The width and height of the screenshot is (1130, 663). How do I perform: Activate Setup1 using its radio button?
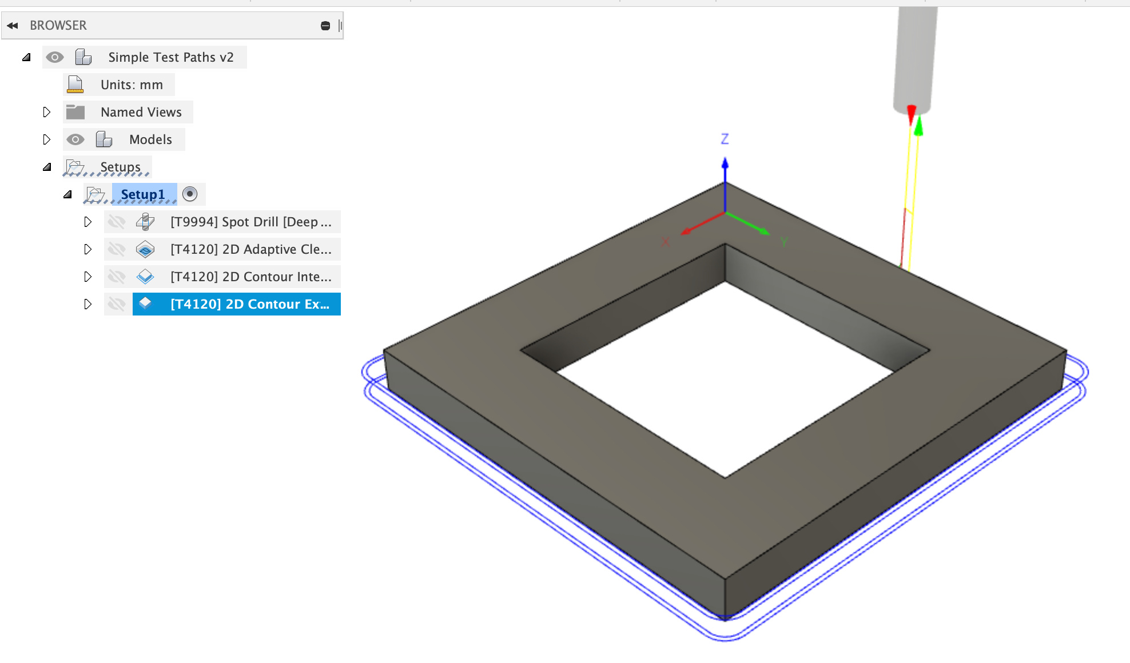[190, 194]
